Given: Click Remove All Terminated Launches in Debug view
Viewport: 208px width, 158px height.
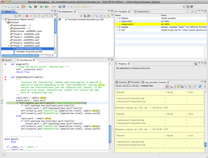Looking at the screenshot, I should click(15, 16).
